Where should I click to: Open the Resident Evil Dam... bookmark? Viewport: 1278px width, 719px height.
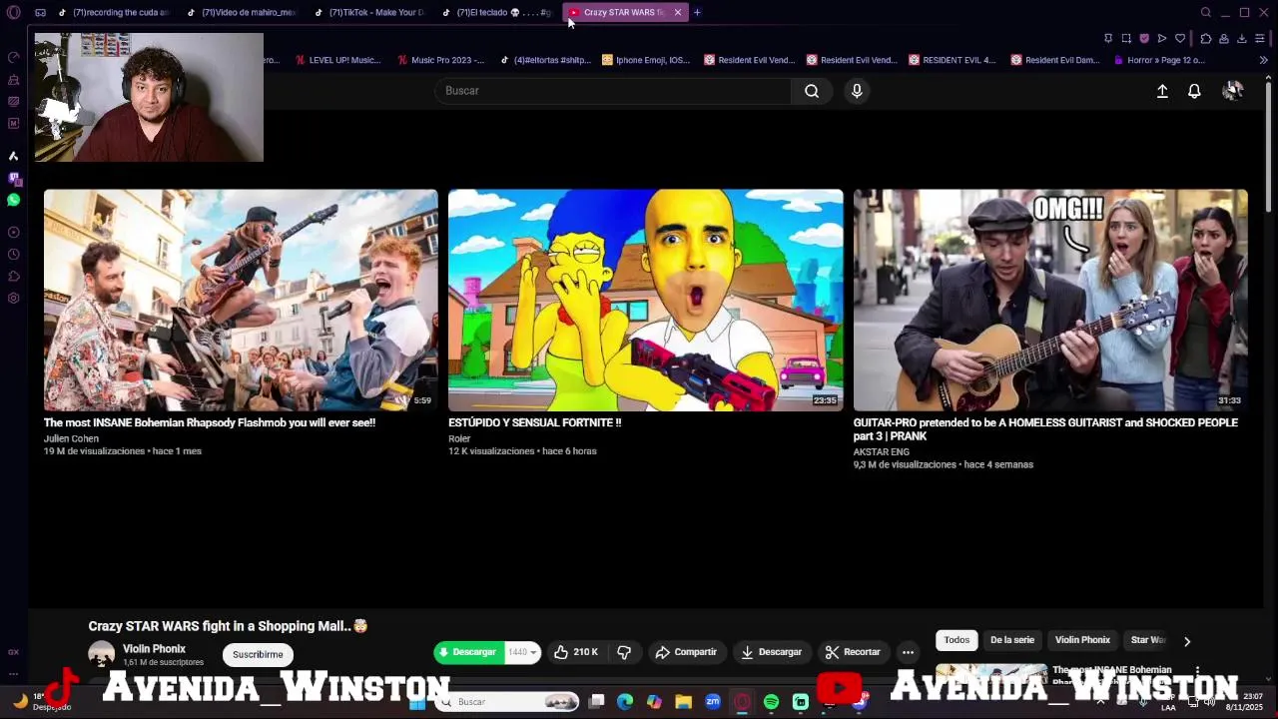click(x=1055, y=60)
